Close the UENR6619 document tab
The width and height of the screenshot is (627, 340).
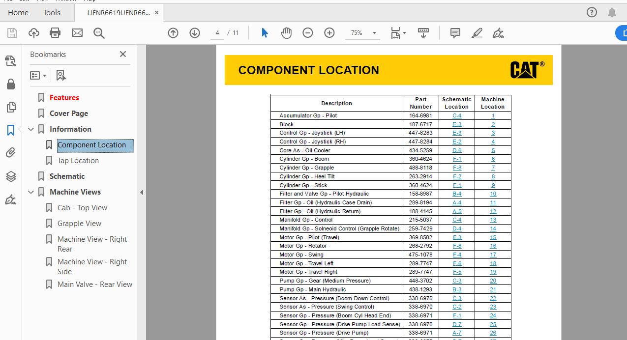click(x=156, y=13)
